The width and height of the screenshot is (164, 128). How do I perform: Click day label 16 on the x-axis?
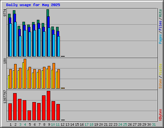point(82,124)
